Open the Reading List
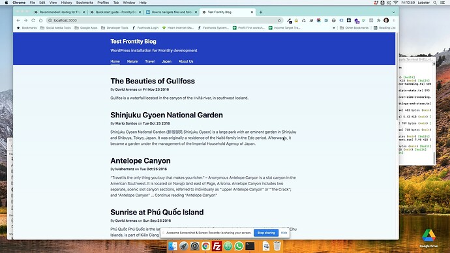Viewport: 450px width, 253px height. click(x=385, y=28)
